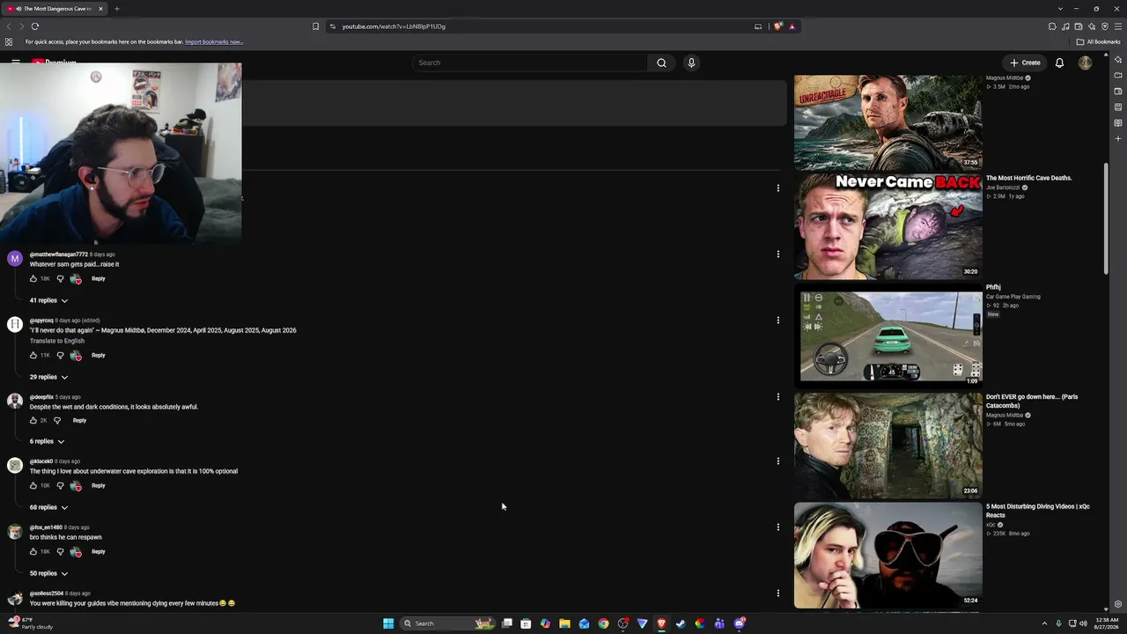Reply to @matthewflanagan7772 comment

[x=99, y=279]
